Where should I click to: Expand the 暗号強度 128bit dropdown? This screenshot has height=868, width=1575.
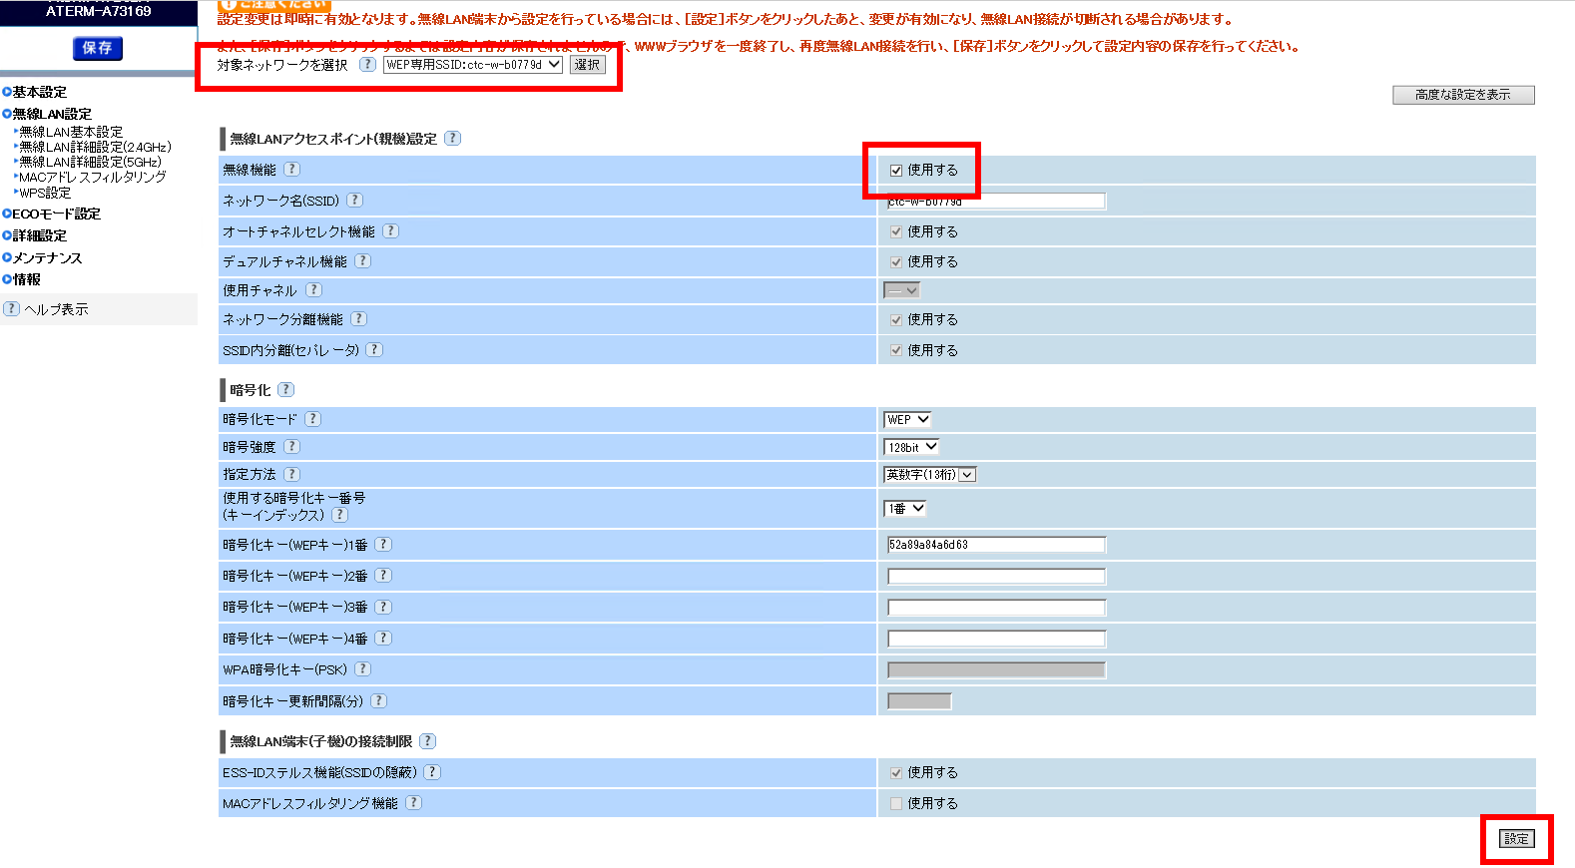tap(911, 447)
